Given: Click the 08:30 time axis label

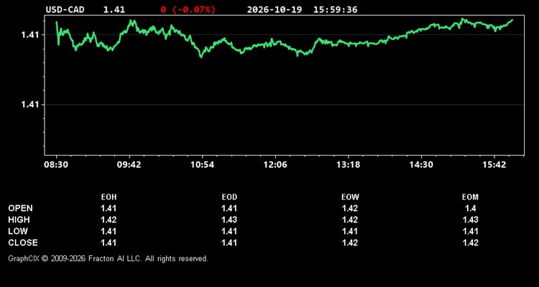Looking at the screenshot, I should click(56, 165).
